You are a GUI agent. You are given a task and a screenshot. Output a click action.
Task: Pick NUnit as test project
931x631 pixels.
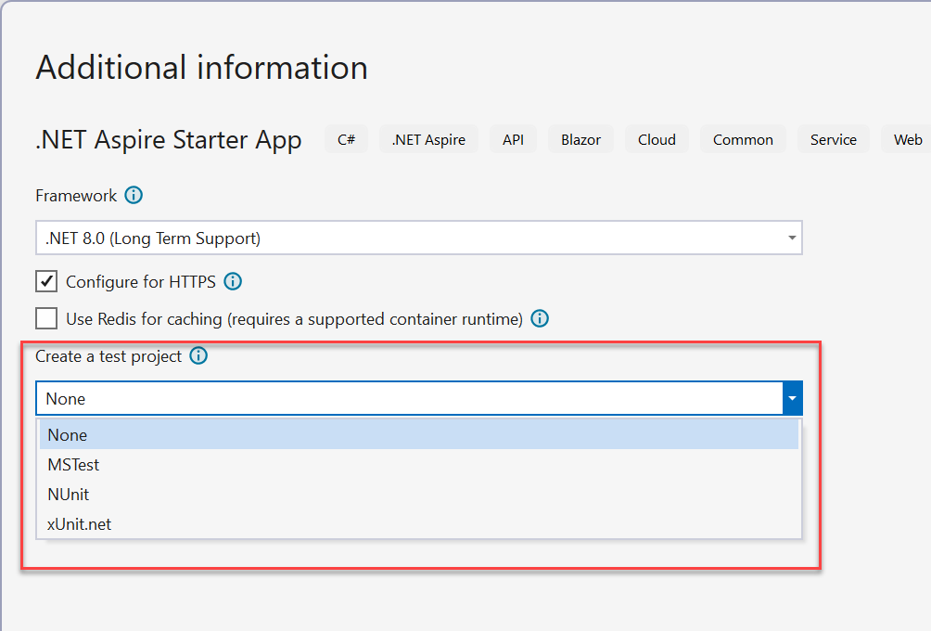point(419,495)
